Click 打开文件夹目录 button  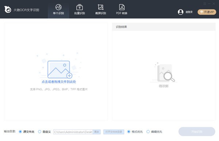pos(114,132)
